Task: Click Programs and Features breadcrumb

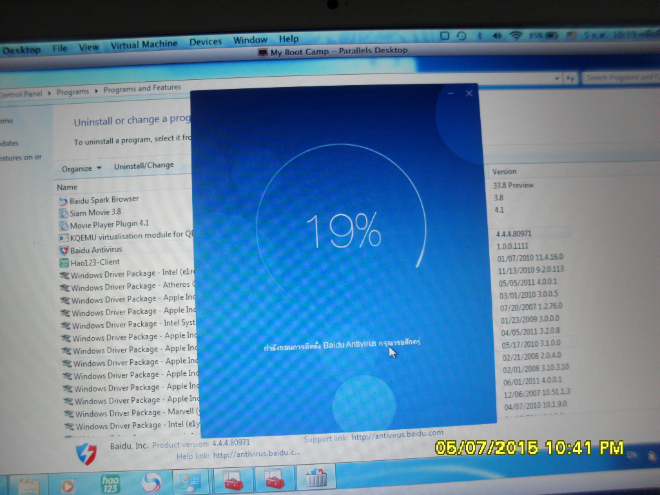Action: pos(142,88)
